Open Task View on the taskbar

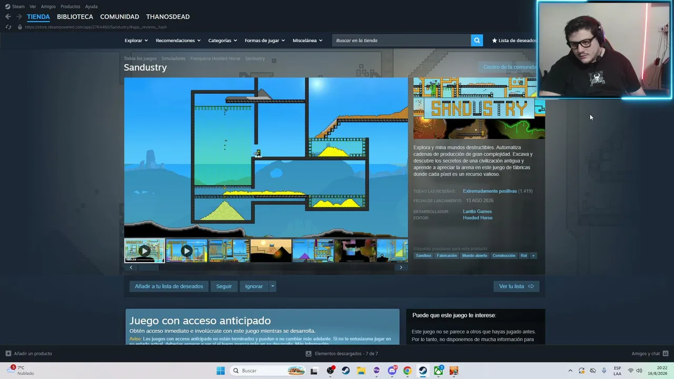(314, 371)
